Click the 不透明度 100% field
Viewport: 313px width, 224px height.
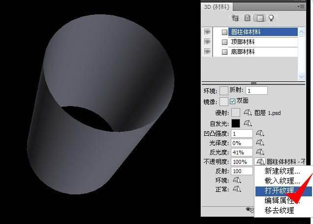[x=242, y=162]
